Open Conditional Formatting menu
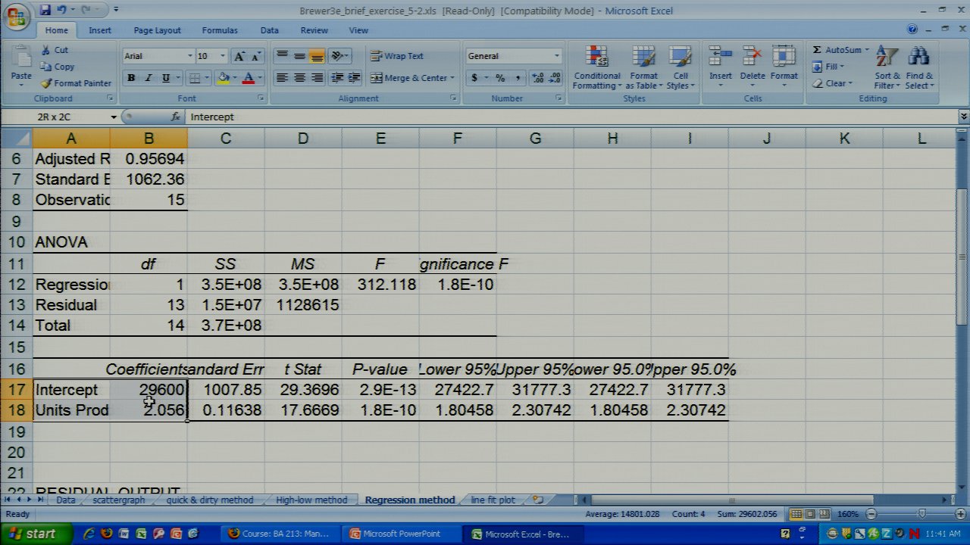The width and height of the screenshot is (970, 545). (596, 68)
